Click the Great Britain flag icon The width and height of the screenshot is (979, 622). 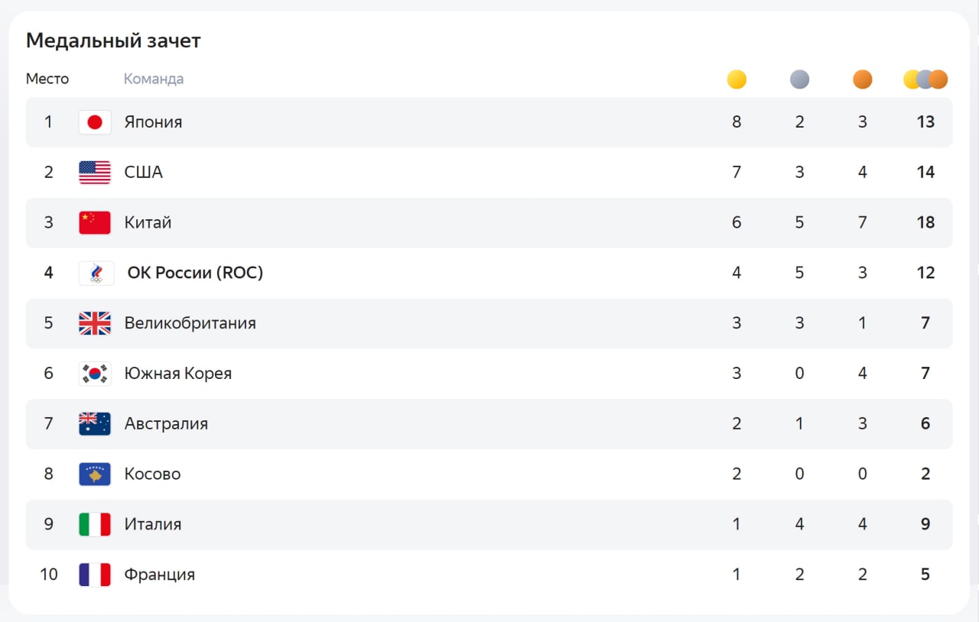tap(95, 323)
